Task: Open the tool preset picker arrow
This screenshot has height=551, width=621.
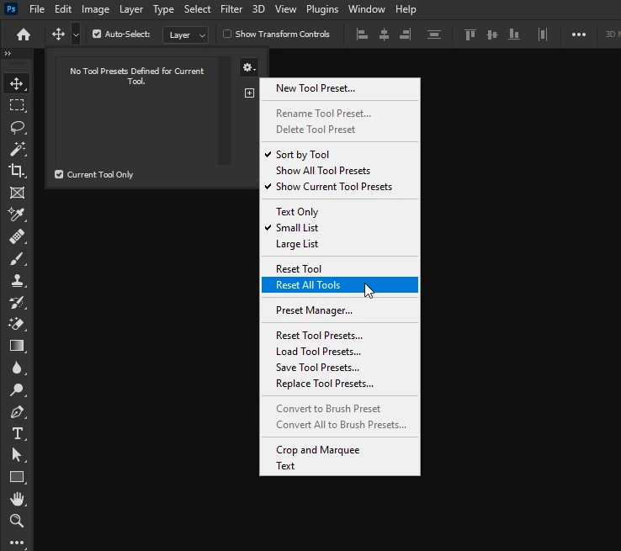Action: [76, 34]
